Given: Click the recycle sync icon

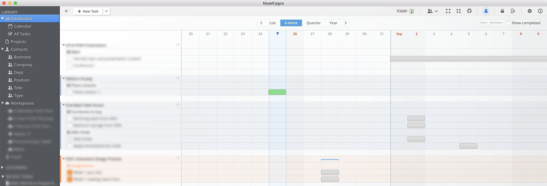Looking at the screenshot, I should (469, 11).
